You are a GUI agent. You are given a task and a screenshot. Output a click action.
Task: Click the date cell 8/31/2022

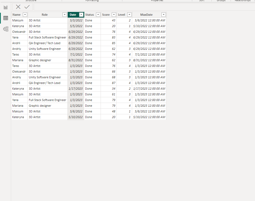point(76,60)
